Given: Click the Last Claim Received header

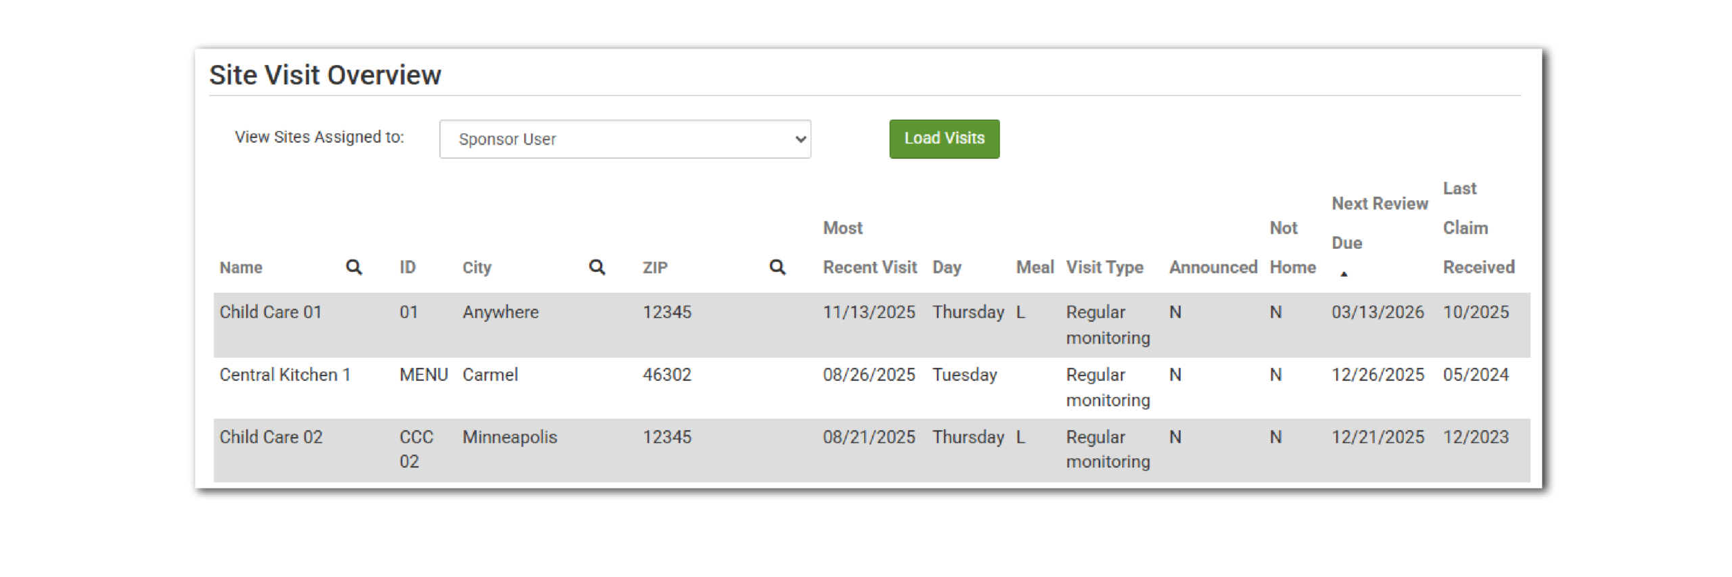Looking at the screenshot, I should click(x=1478, y=267).
